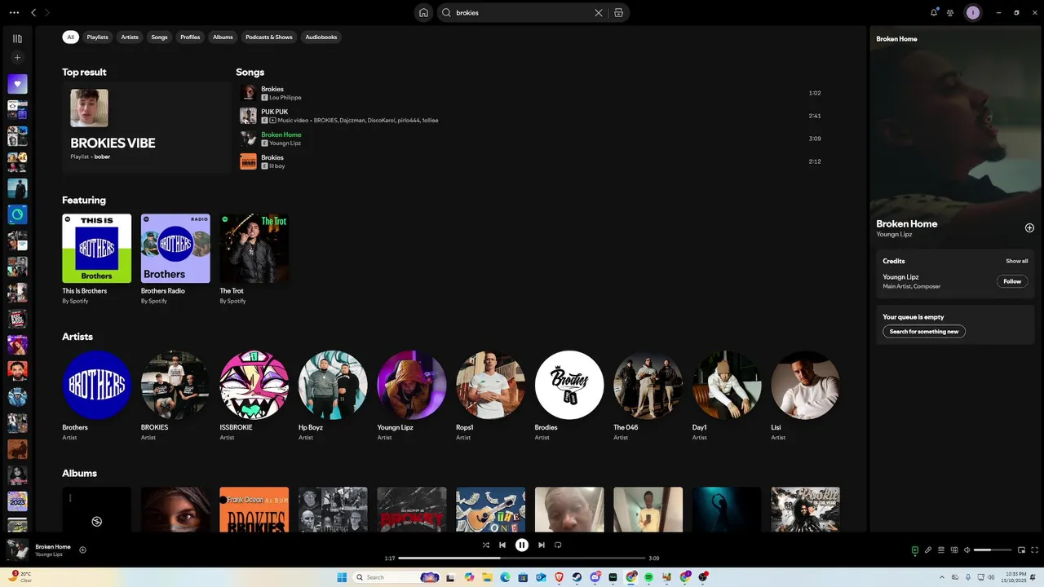
Task: Switch to Artists filter
Action: click(130, 37)
